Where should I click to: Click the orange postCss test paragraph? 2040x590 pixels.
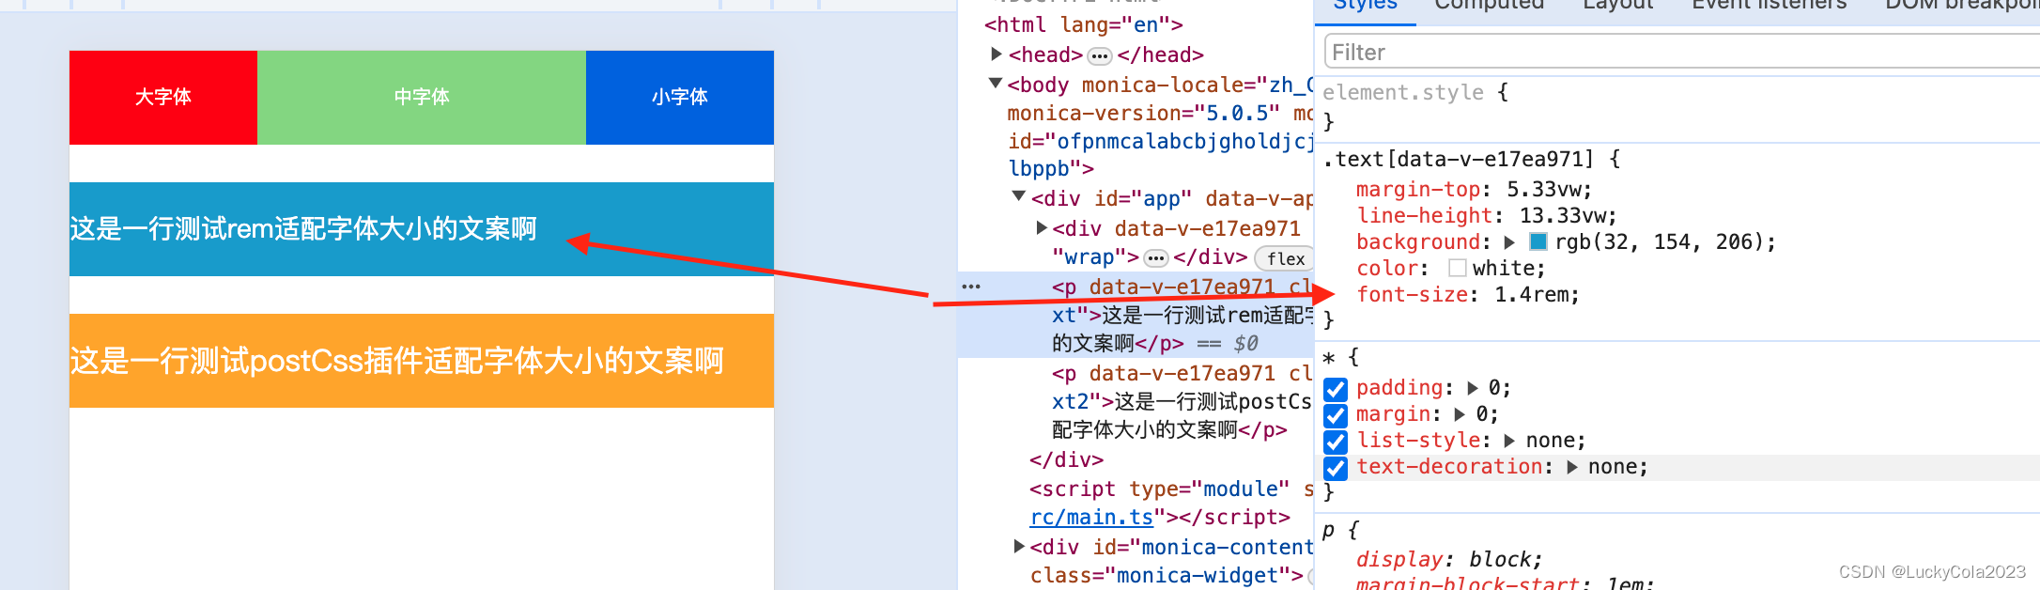422,361
